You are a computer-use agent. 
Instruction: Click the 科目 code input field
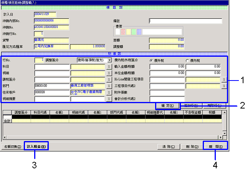[x=52, y=67]
